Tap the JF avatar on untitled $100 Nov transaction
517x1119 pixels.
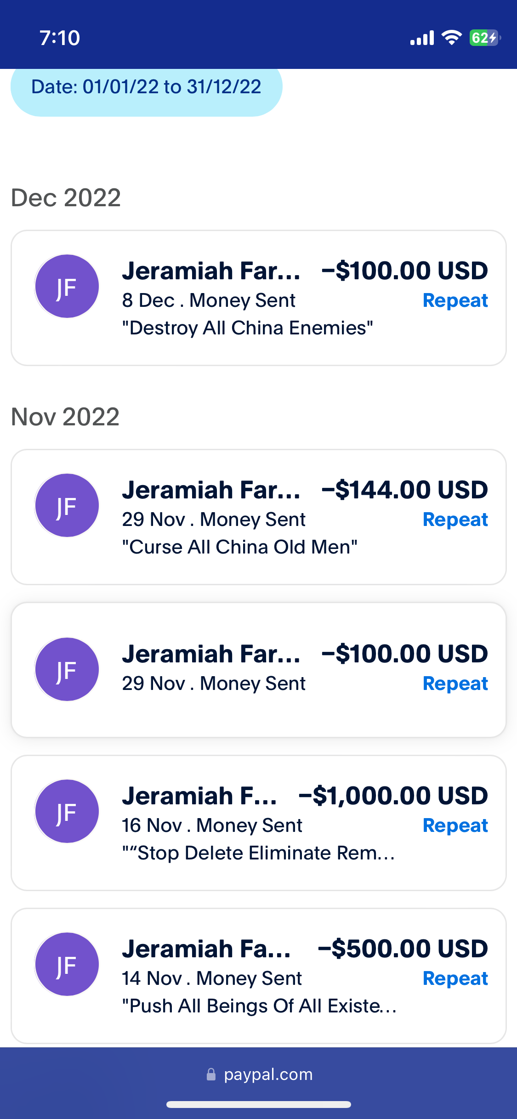click(x=67, y=669)
